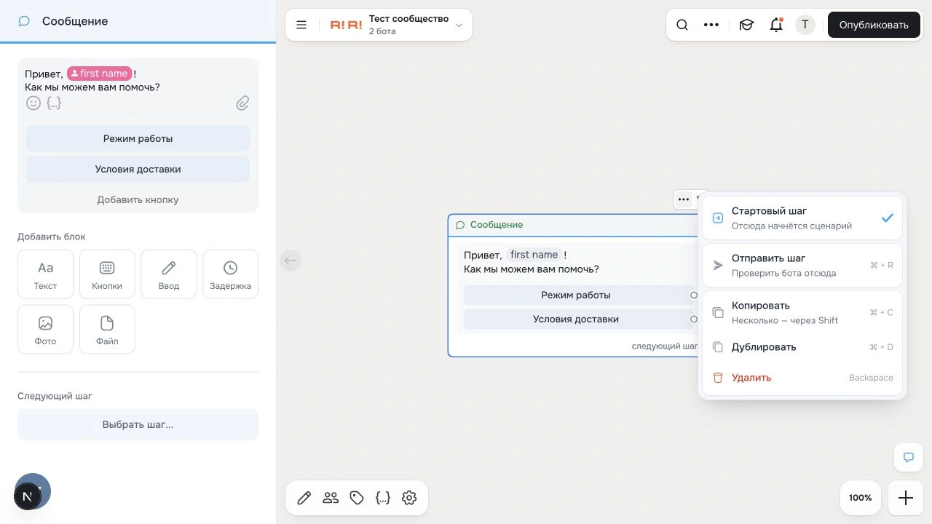Select the pencil edit tool in bottom toolbar
This screenshot has width=932, height=524.
coord(304,498)
